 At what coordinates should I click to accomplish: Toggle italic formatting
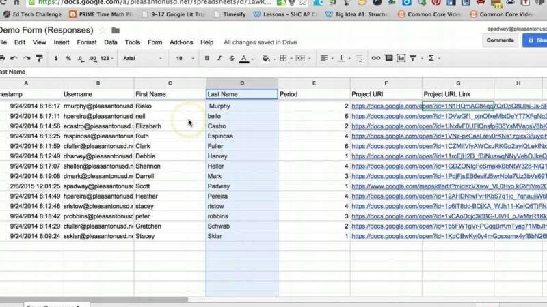point(219,59)
